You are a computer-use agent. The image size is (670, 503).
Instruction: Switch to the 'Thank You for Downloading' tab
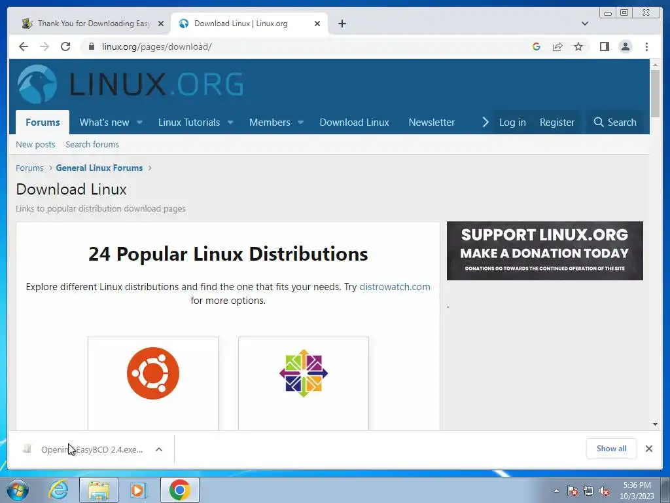point(93,24)
